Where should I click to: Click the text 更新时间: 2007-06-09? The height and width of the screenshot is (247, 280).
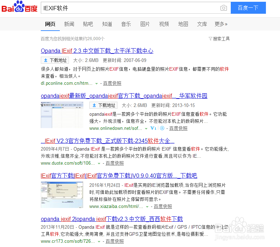coord(125,61)
